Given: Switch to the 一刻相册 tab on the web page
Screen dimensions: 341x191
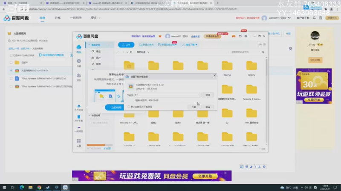Looking at the screenshot, I should click(x=76, y=18).
